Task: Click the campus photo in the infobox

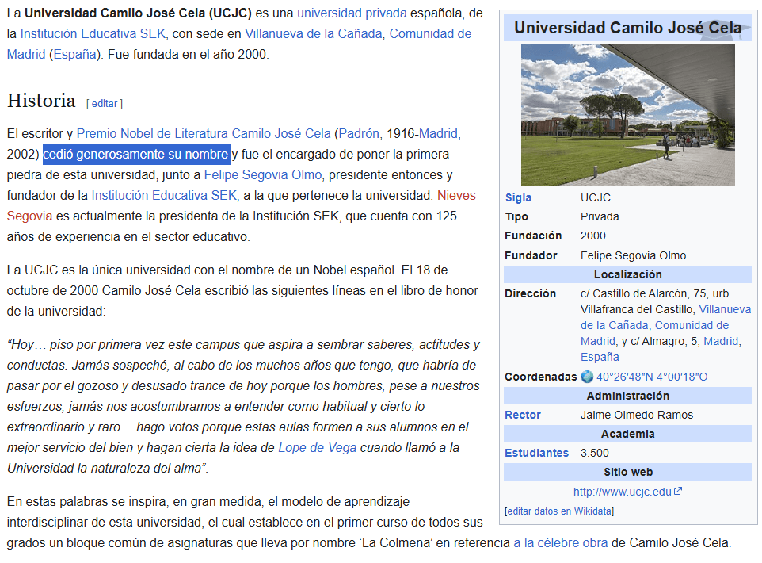Action: click(x=628, y=115)
